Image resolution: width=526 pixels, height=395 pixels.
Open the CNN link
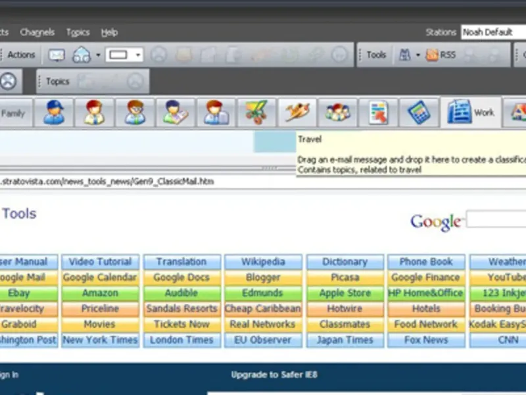coord(498,340)
